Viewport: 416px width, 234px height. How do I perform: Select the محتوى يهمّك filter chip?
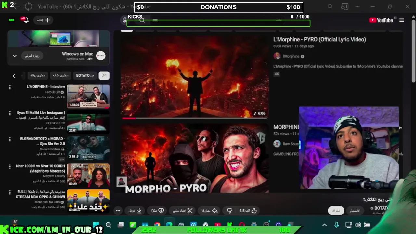coord(38,75)
